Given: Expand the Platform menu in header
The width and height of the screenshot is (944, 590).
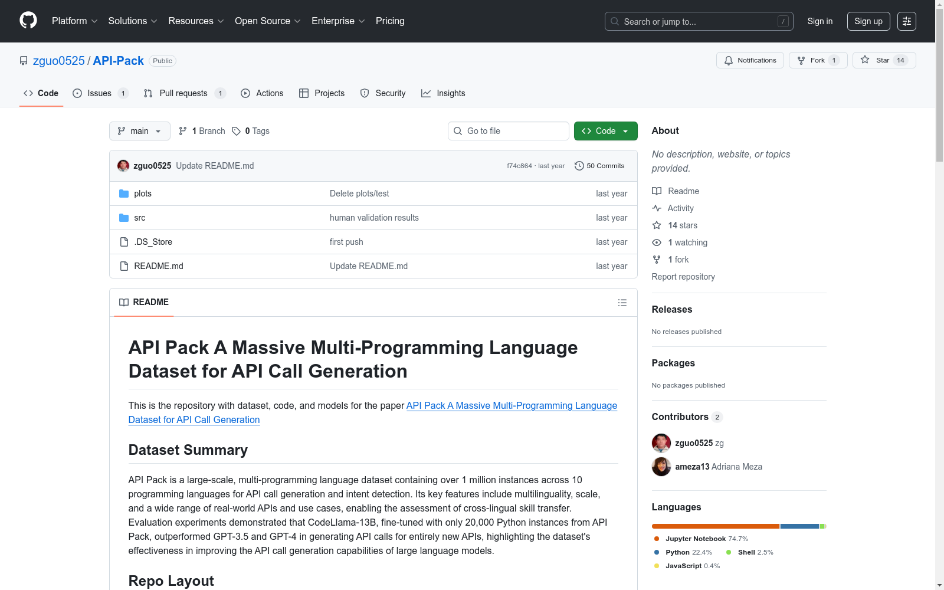Looking at the screenshot, I should (74, 21).
